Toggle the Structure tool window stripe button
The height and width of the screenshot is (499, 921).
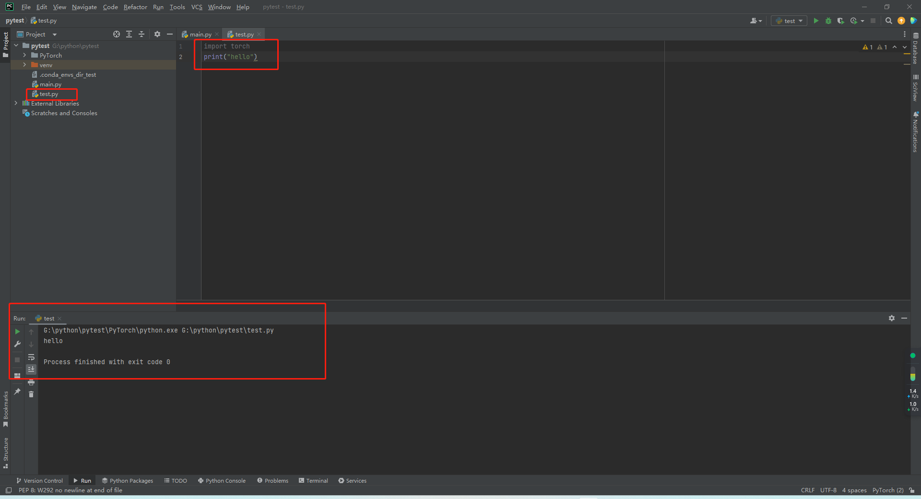click(x=5, y=453)
